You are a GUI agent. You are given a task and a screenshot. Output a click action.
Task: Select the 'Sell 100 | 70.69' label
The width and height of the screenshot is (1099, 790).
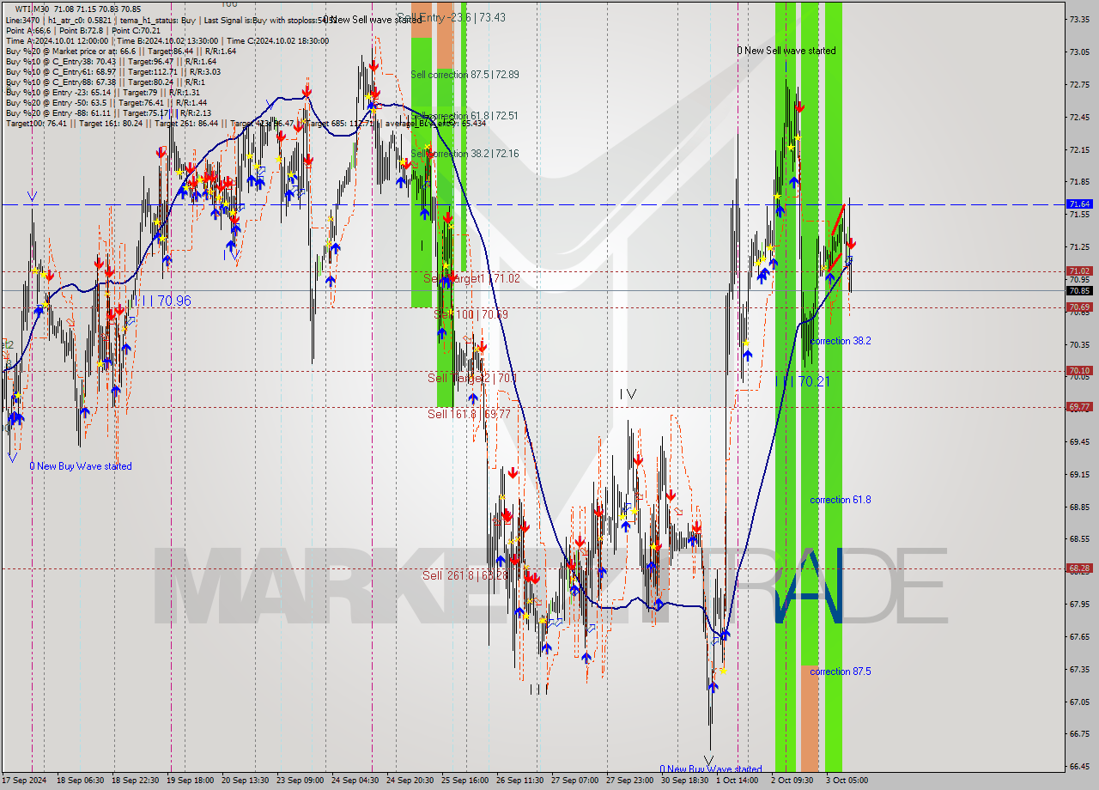pyautogui.click(x=471, y=315)
